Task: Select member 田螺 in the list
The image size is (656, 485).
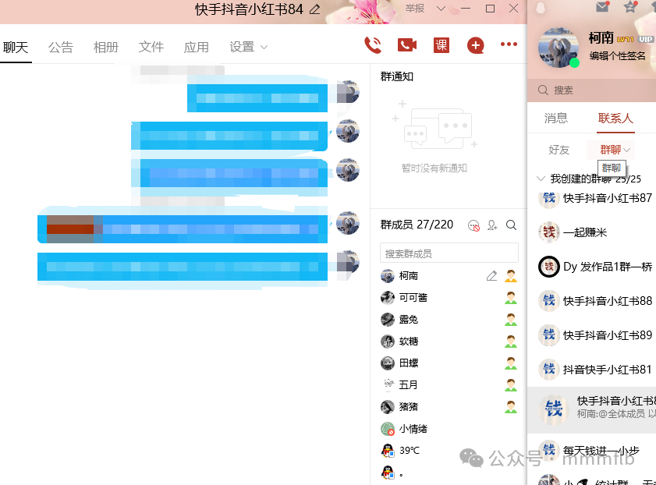Action: click(x=449, y=363)
